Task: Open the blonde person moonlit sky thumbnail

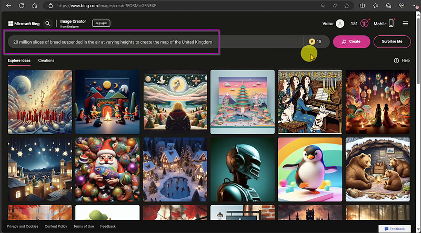Action: click(x=175, y=102)
